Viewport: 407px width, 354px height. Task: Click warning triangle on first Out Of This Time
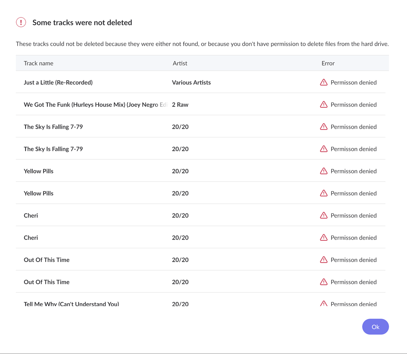click(x=324, y=259)
